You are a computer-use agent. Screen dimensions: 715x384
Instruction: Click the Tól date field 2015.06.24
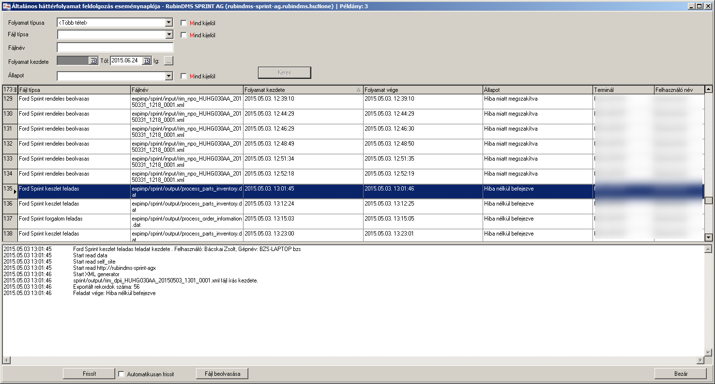[x=126, y=61]
